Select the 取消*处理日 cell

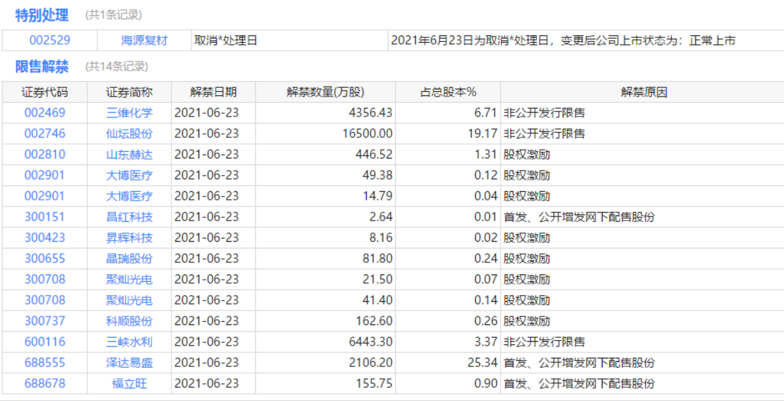pos(290,41)
